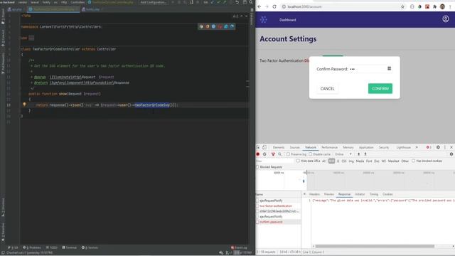455x256 pixels.
Task: Stop recording network log with the red button
Action: 257,154
